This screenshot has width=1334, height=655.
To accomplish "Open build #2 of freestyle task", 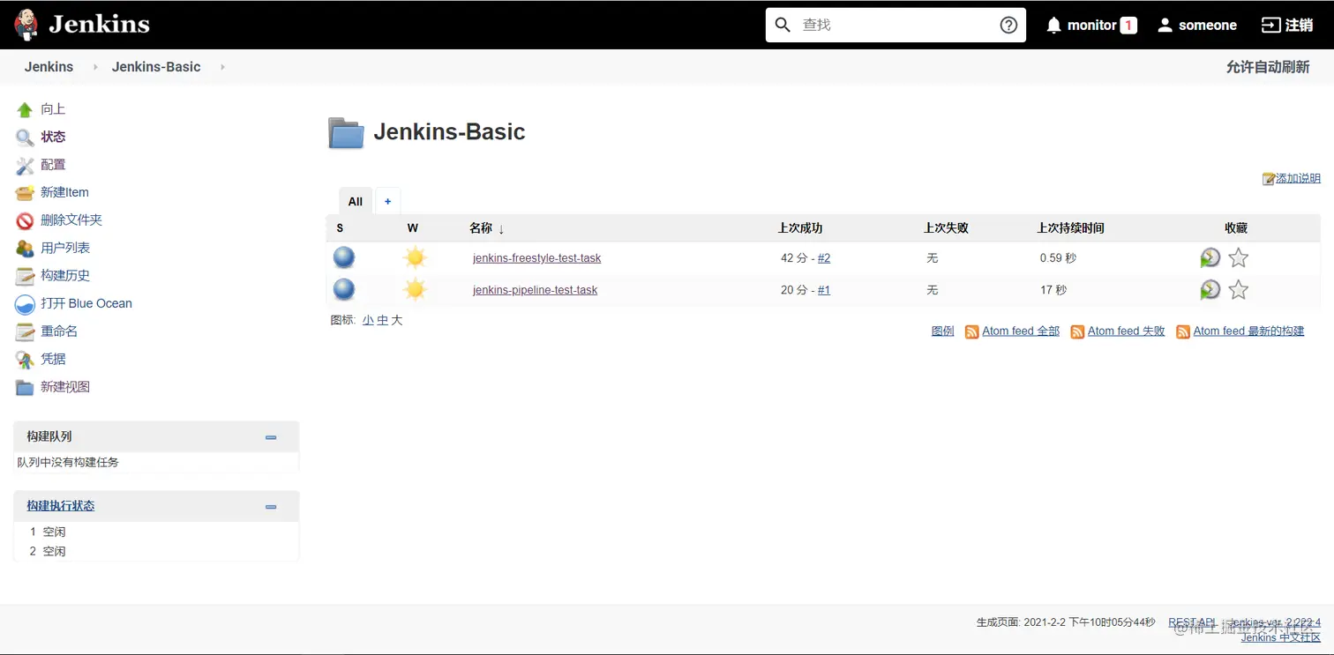I will point(824,258).
